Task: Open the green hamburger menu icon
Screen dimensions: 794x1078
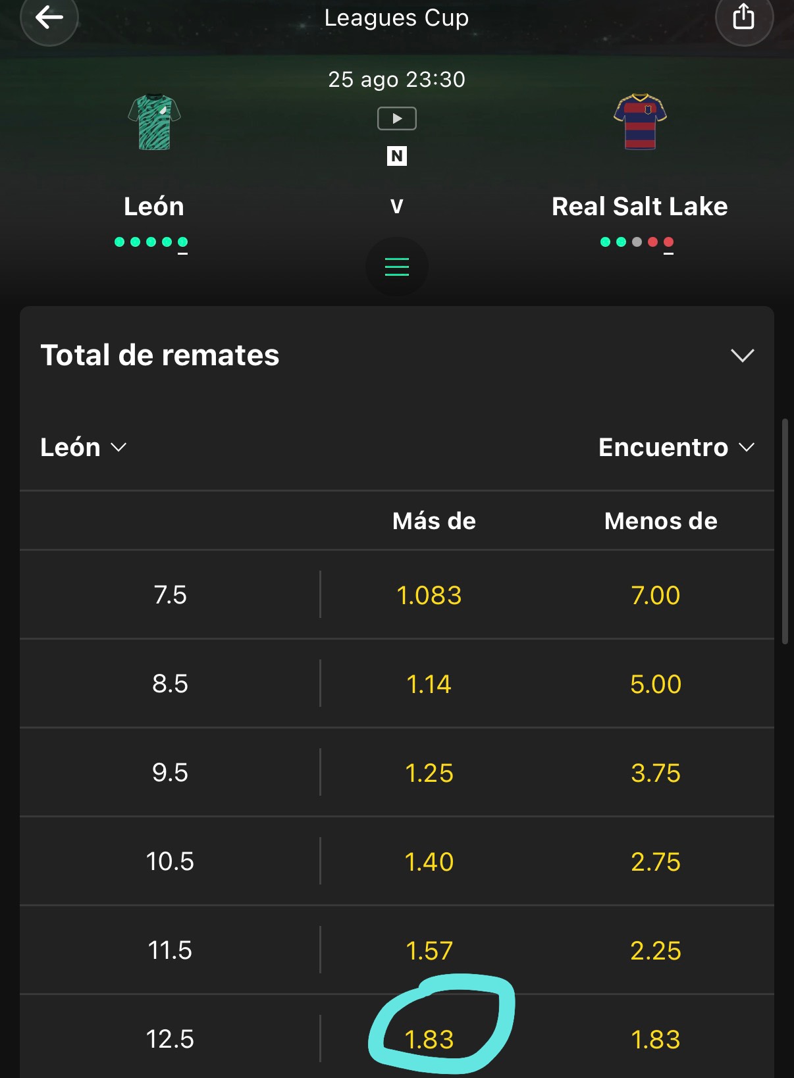Action: (397, 267)
